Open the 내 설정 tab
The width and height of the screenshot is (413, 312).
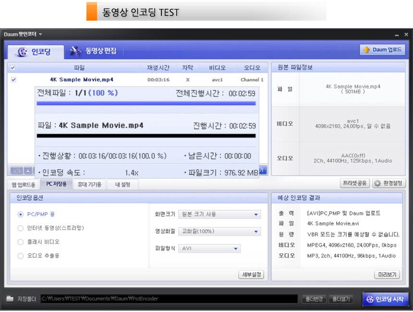coord(122,185)
